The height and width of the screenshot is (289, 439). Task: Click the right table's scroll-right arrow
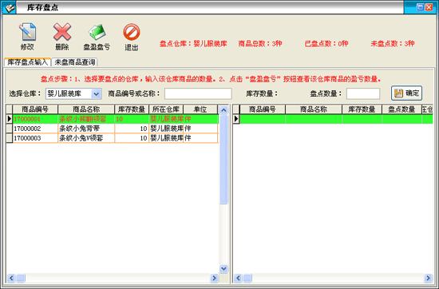pos(428,278)
